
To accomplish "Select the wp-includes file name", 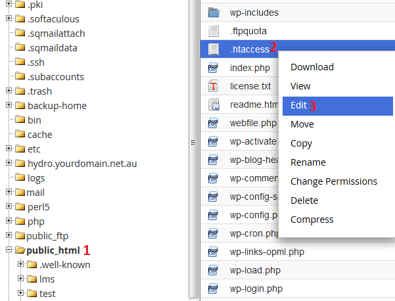I will pos(254,12).
